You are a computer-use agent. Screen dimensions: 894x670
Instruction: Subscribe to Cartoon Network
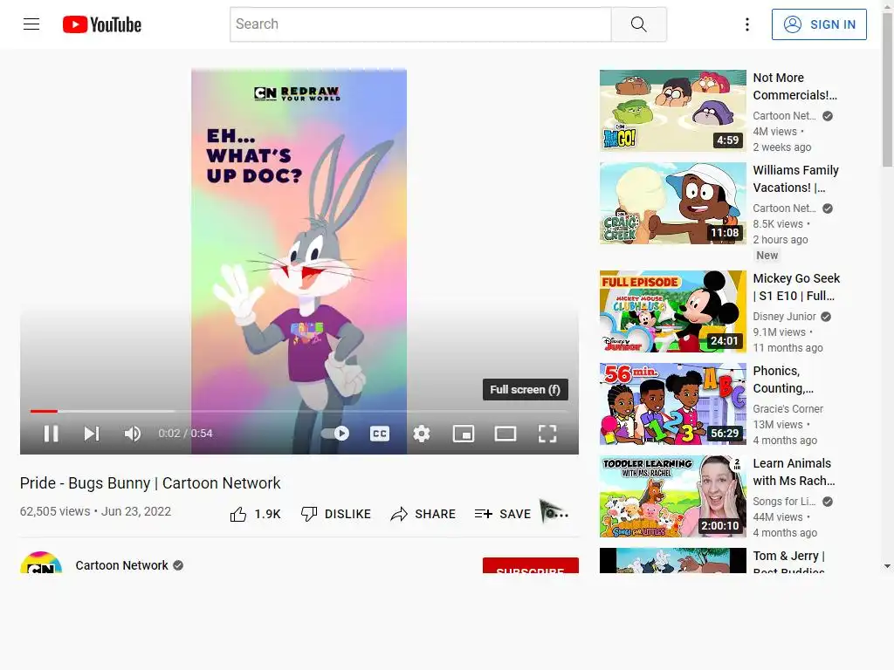[530, 565]
